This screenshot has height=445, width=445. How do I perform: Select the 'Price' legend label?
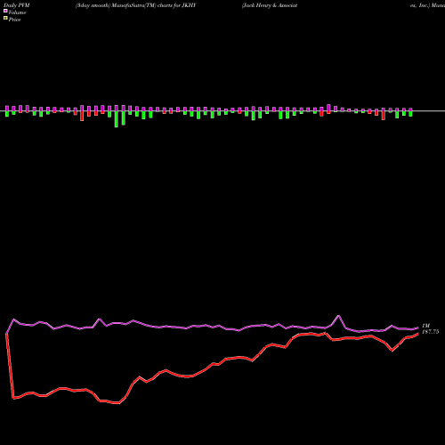pyautogui.click(x=14, y=20)
